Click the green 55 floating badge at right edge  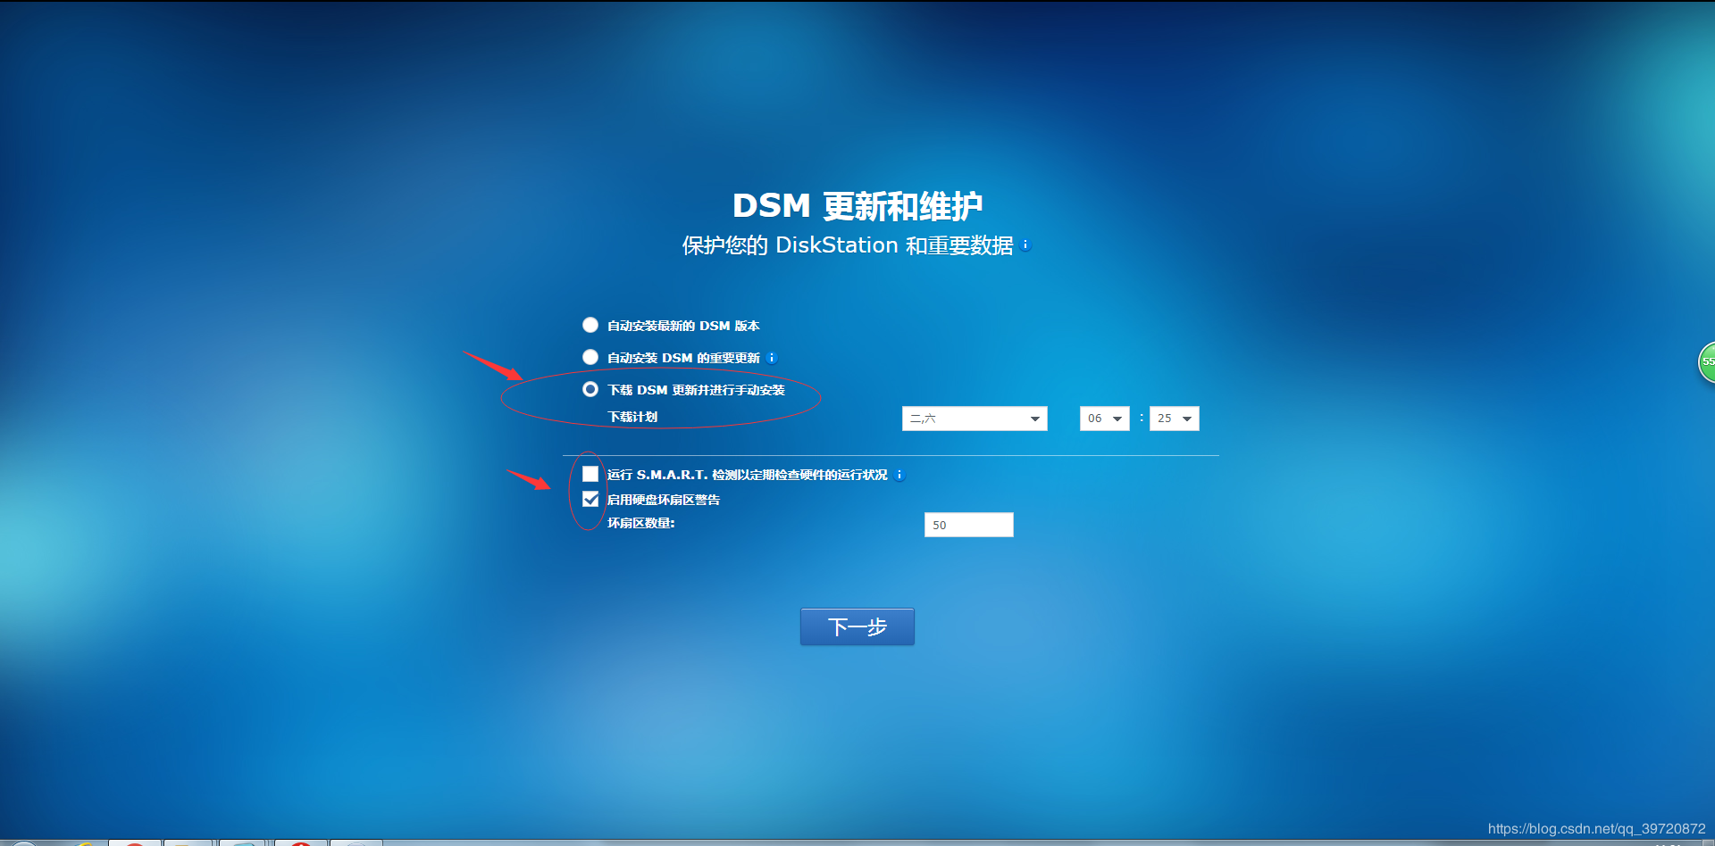pos(1707,362)
